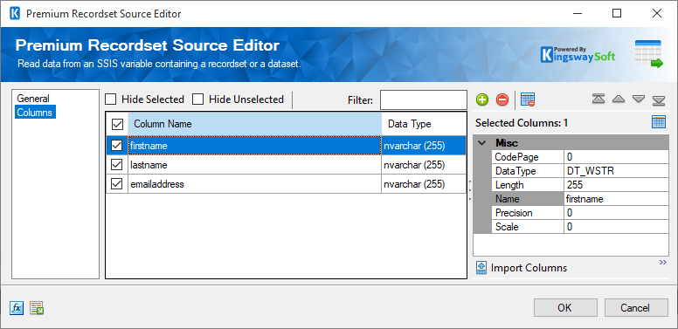678x329 pixels.
Task: Minimize the editor window
Action: tap(578, 13)
